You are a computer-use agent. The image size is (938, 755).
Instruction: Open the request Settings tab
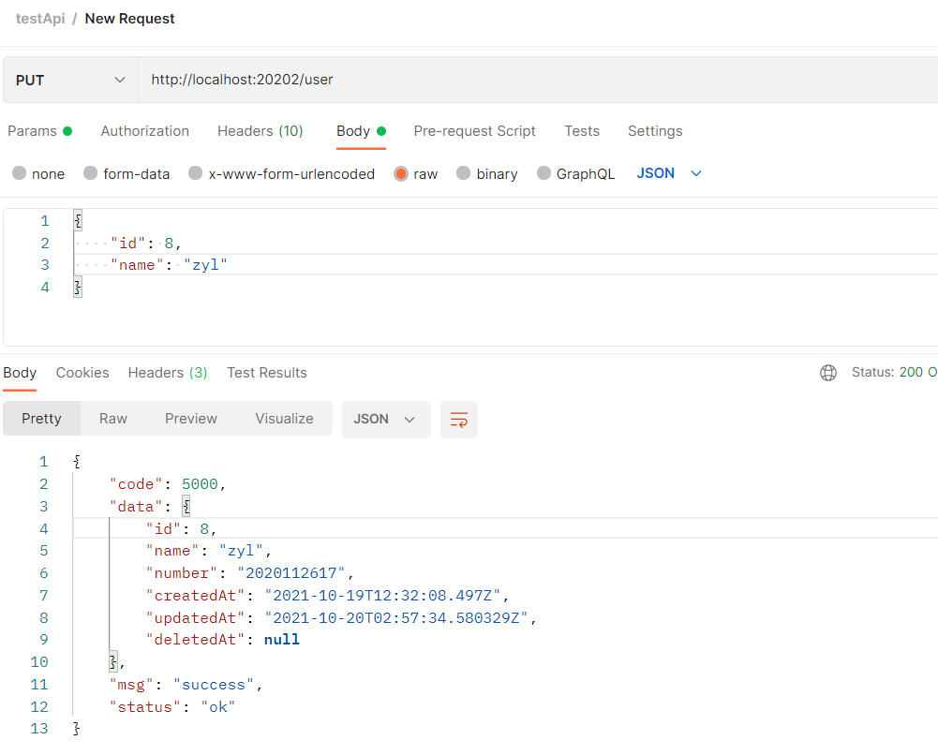point(655,131)
